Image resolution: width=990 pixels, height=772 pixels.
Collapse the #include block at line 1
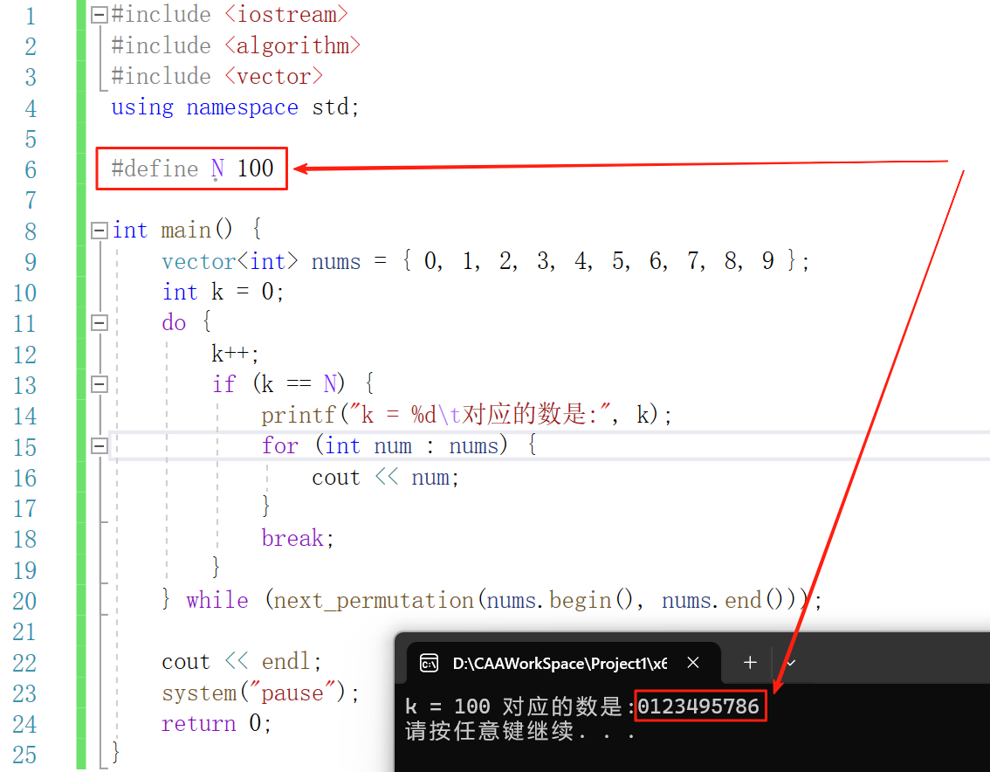click(x=100, y=15)
